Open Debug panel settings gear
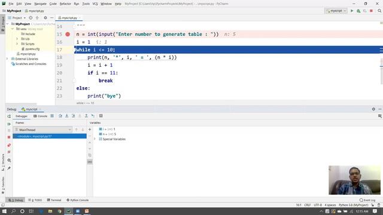This screenshot has height=215, width=383. coord(373,109)
